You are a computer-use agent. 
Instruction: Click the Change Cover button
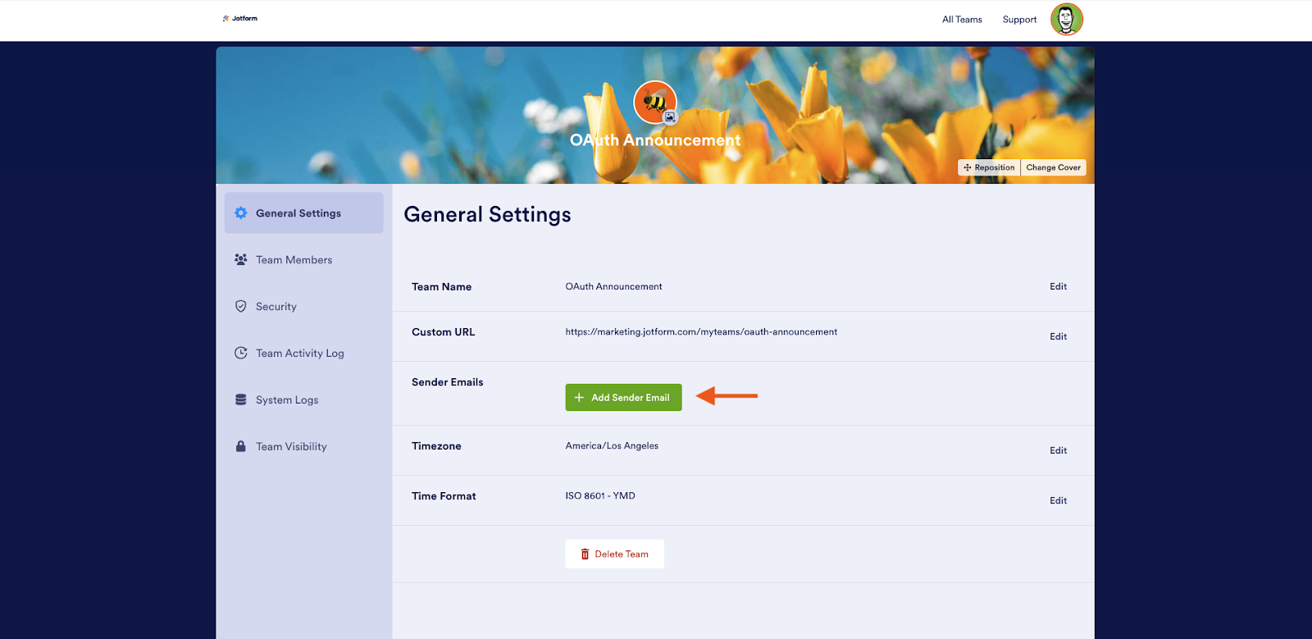pyautogui.click(x=1054, y=167)
